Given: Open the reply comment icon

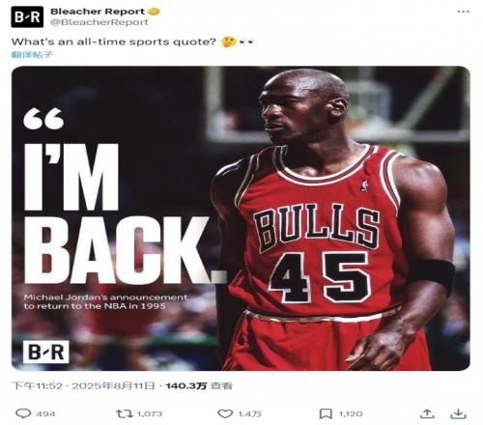Looking at the screenshot, I should (23, 413).
